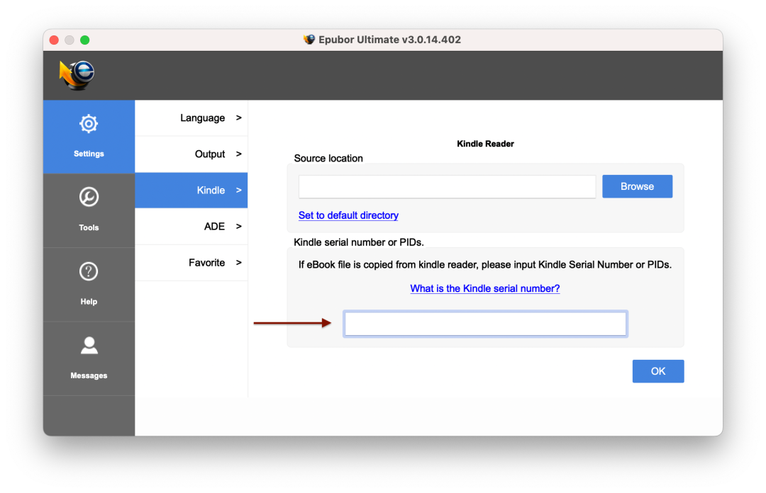The image size is (766, 493).
Task: Minimize the window with the grey button
Action: coord(70,40)
